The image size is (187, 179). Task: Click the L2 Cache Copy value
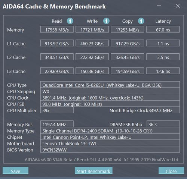click(x=128, y=57)
